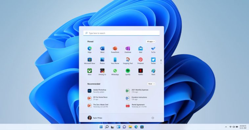The width and height of the screenshot is (249, 130).
Task: Start the OneNote app
Action: click(x=128, y=49)
